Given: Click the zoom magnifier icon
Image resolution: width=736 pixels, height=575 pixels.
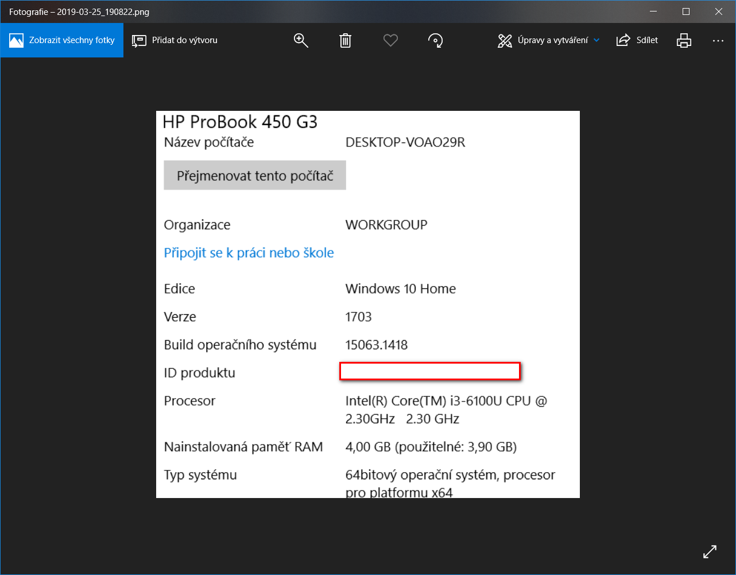Looking at the screenshot, I should pyautogui.click(x=301, y=40).
